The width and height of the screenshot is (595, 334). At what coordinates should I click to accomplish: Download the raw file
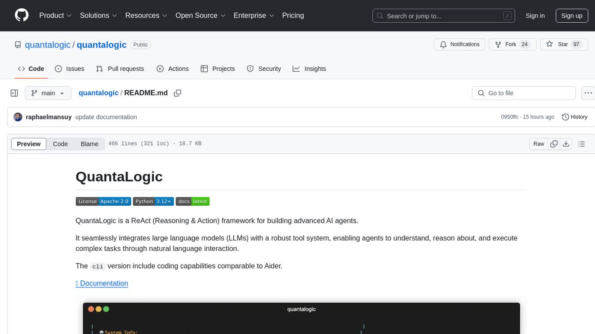pyautogui.click(x=566, y=144)
